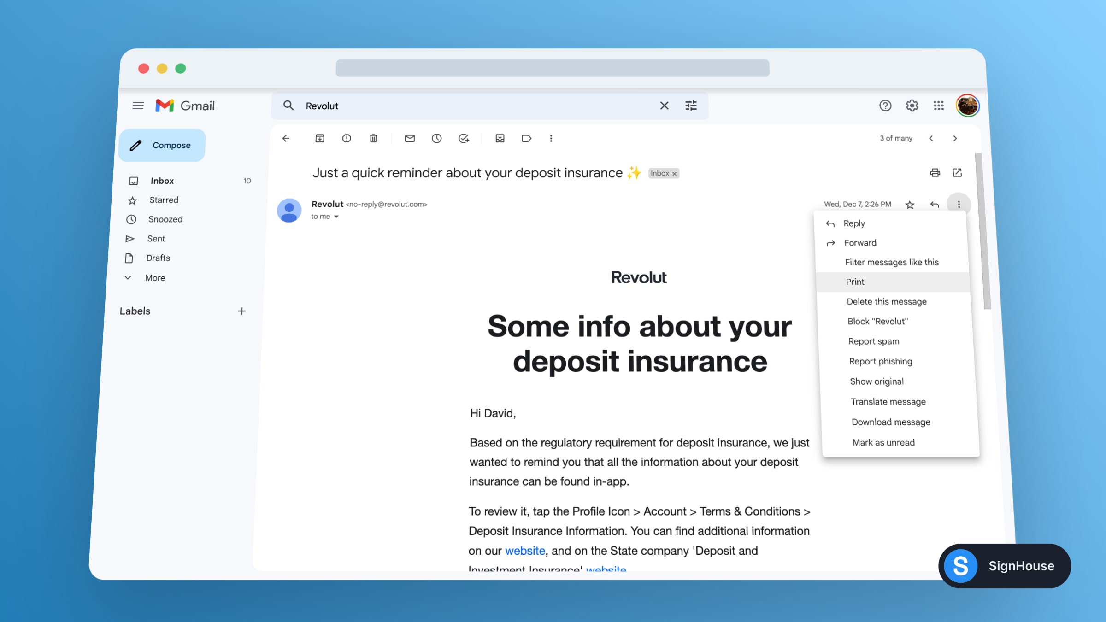Snooze the email with the clock icon
The width and height of the screenshot is (1106, 622).
pos(436,138)
